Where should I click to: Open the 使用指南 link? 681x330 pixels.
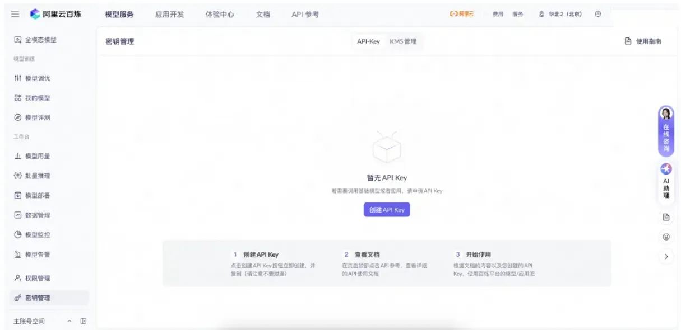coord(648,41)
